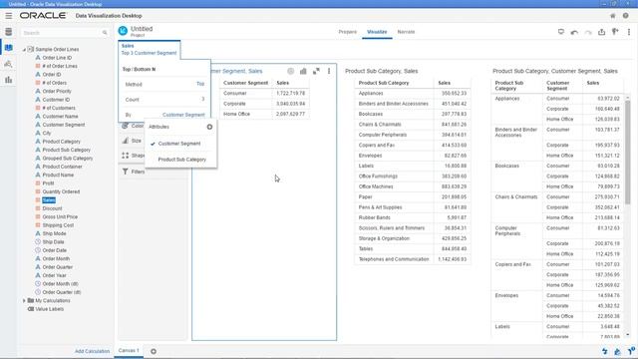Open the Value Labels item

[x=49, y=309]
